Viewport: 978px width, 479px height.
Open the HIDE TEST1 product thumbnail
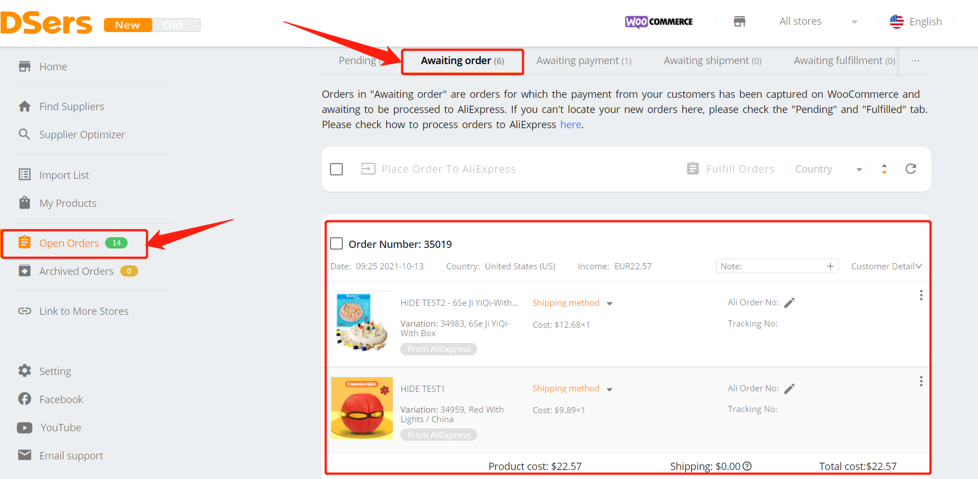click(362, 408)
